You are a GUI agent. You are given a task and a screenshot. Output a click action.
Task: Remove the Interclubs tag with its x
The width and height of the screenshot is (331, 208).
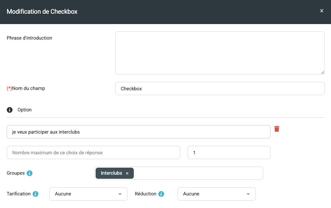tap(127, 173)
